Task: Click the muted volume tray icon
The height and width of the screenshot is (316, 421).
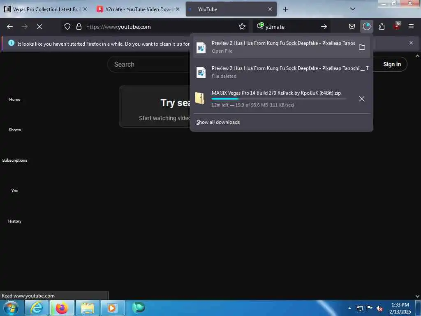Action: tap(379, 309)
